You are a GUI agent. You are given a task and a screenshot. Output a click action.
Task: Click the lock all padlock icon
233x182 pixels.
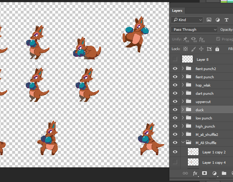pos(218,49)
